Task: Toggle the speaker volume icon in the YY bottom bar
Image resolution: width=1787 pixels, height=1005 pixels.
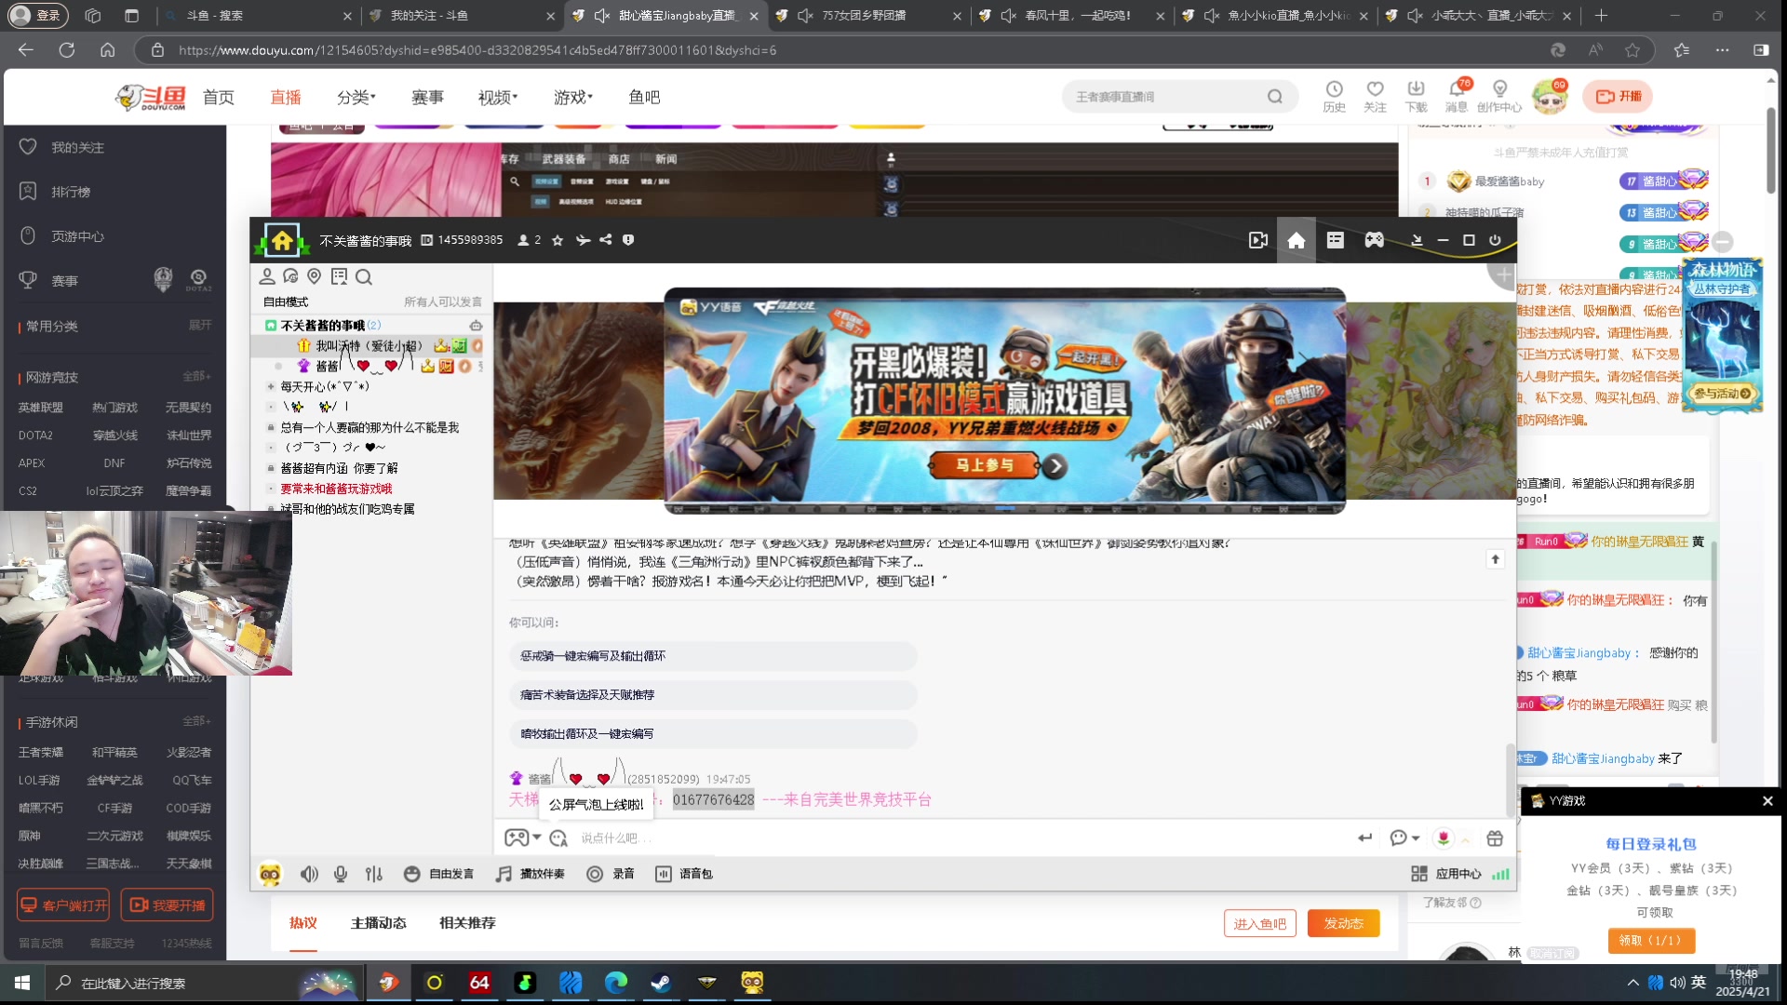Action: pos(309,874)
